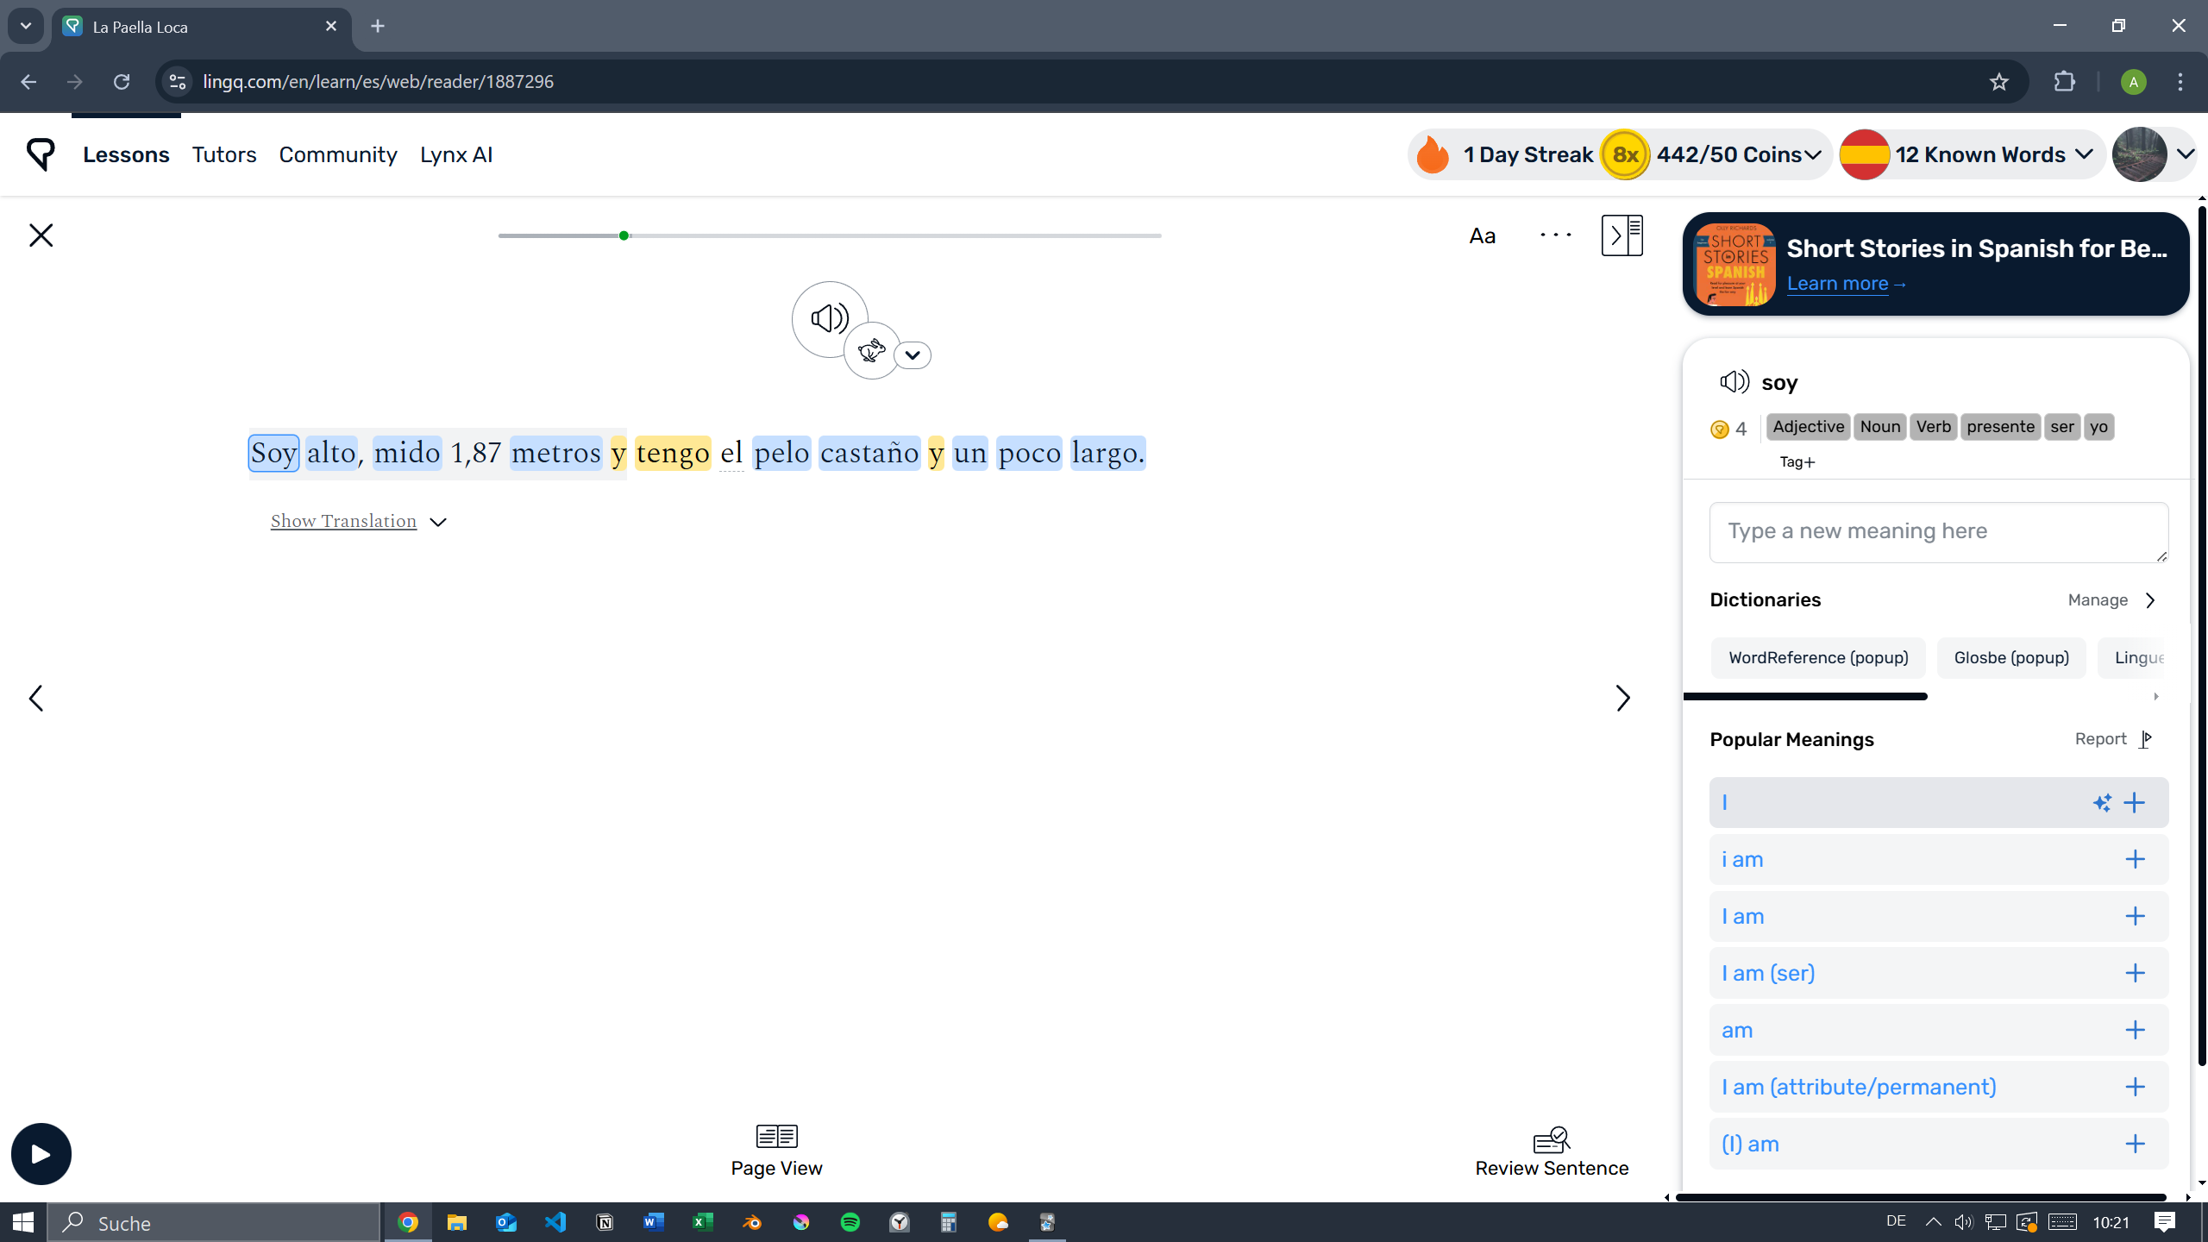This screenshot has width=2208, height=1242.
Task: Play pronunciation of the word soy
Action: tap(1734, 382)
